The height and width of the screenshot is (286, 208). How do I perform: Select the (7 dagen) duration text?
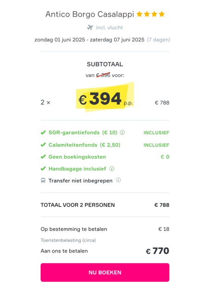point(159,40)
